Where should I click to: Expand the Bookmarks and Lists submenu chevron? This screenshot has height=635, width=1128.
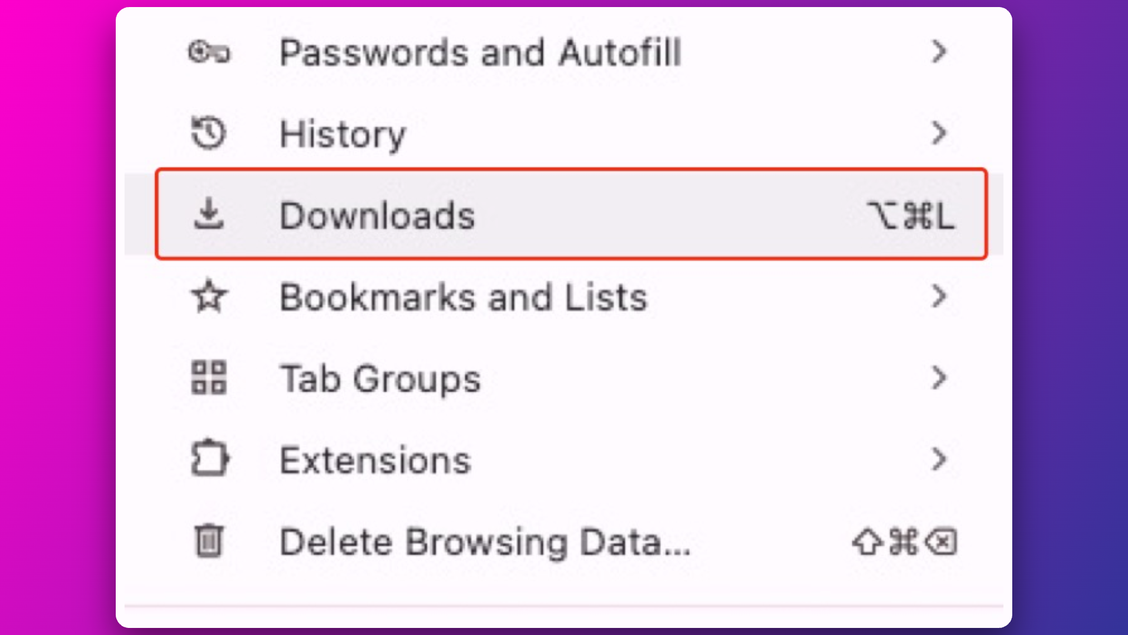(939, 296)
